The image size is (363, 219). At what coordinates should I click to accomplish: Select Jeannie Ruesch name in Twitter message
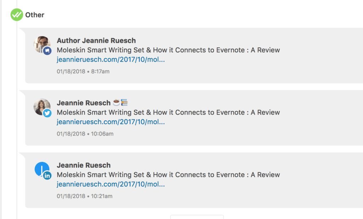(x=84, y=103)
